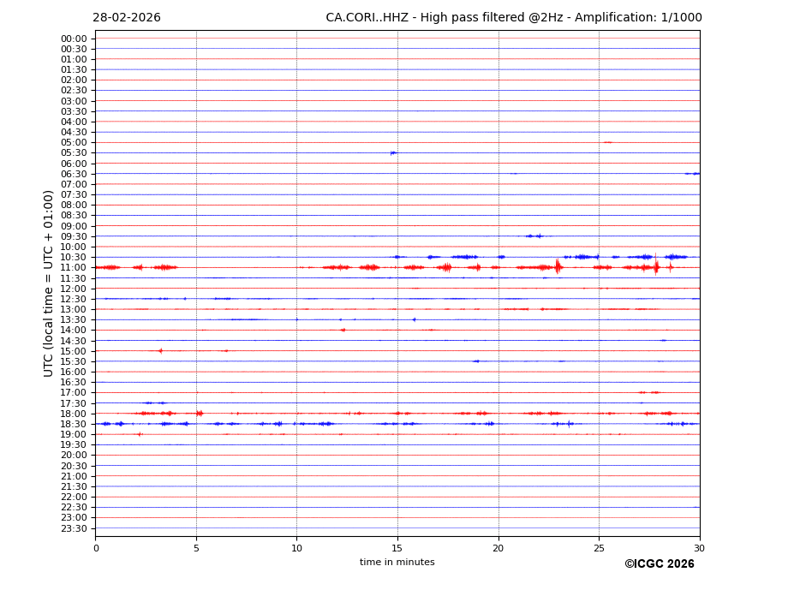
Task: Click the 15 tick on the minutes axis
Action: (397, 548)
